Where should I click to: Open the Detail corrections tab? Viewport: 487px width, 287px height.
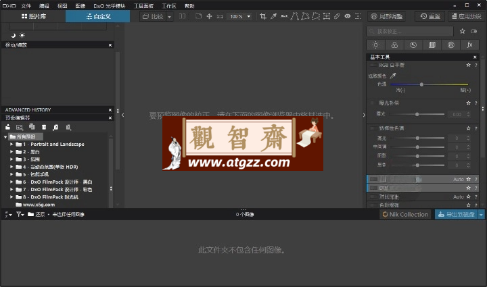tap(413, 45)
